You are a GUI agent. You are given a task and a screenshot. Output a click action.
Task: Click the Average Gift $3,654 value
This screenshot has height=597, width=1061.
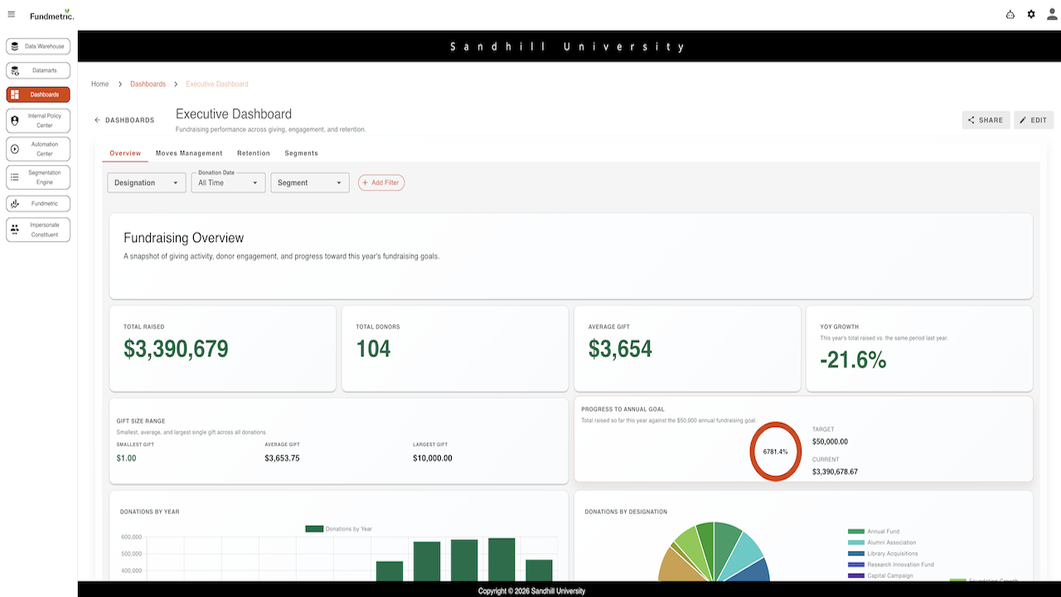click(x=620, y=349)
